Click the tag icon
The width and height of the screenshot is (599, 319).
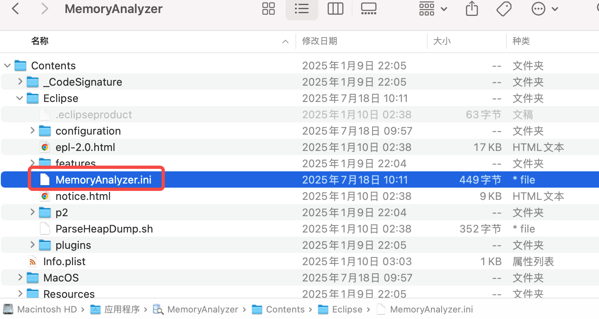pyautogui.click(x=504, y=9)
